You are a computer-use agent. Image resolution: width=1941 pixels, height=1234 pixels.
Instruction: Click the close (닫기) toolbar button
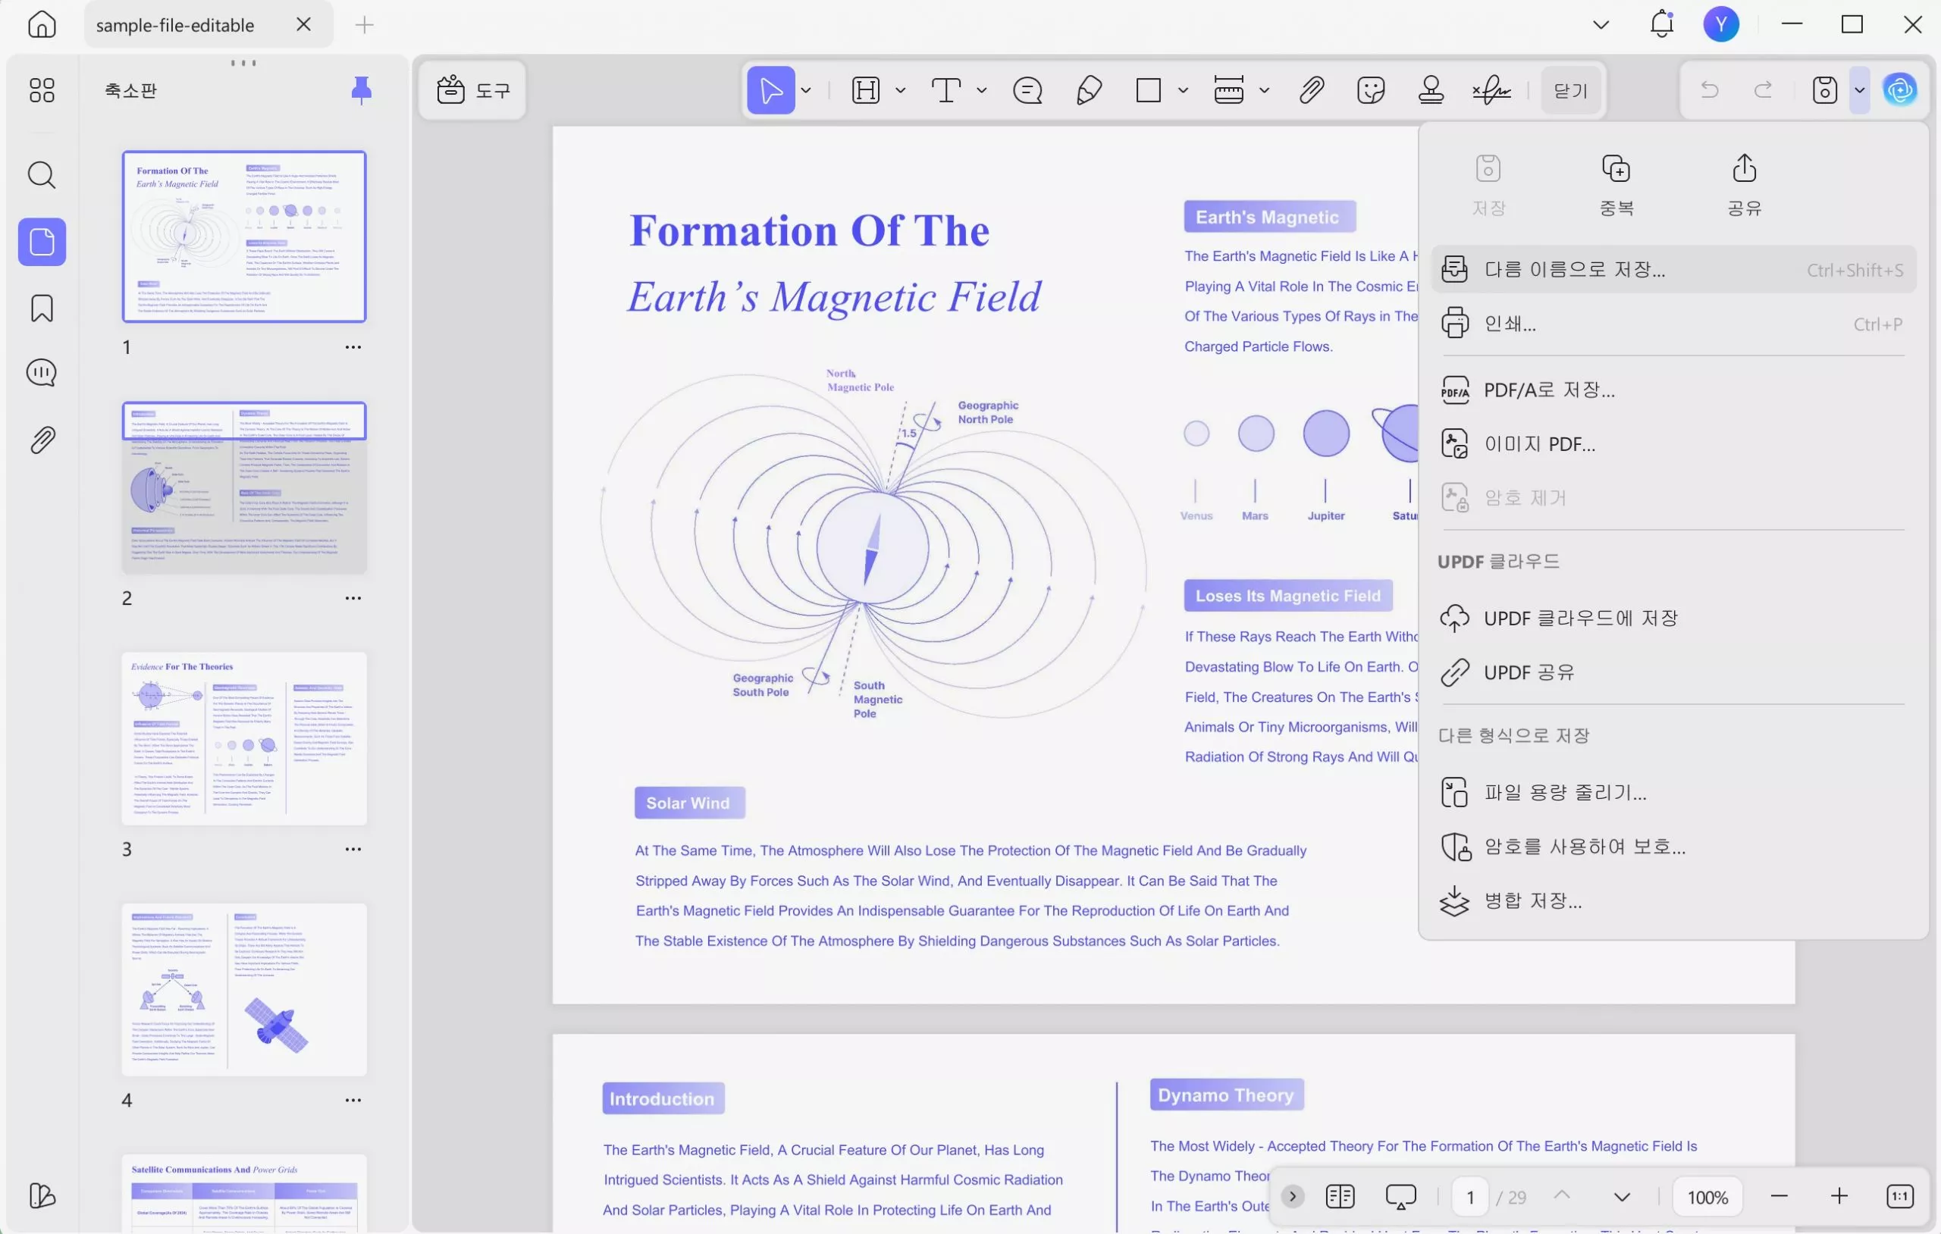pos(1570,90)
